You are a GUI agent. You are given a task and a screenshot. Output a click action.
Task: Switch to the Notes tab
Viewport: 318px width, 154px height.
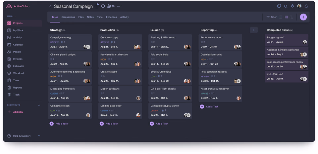(x=90, y=17)
